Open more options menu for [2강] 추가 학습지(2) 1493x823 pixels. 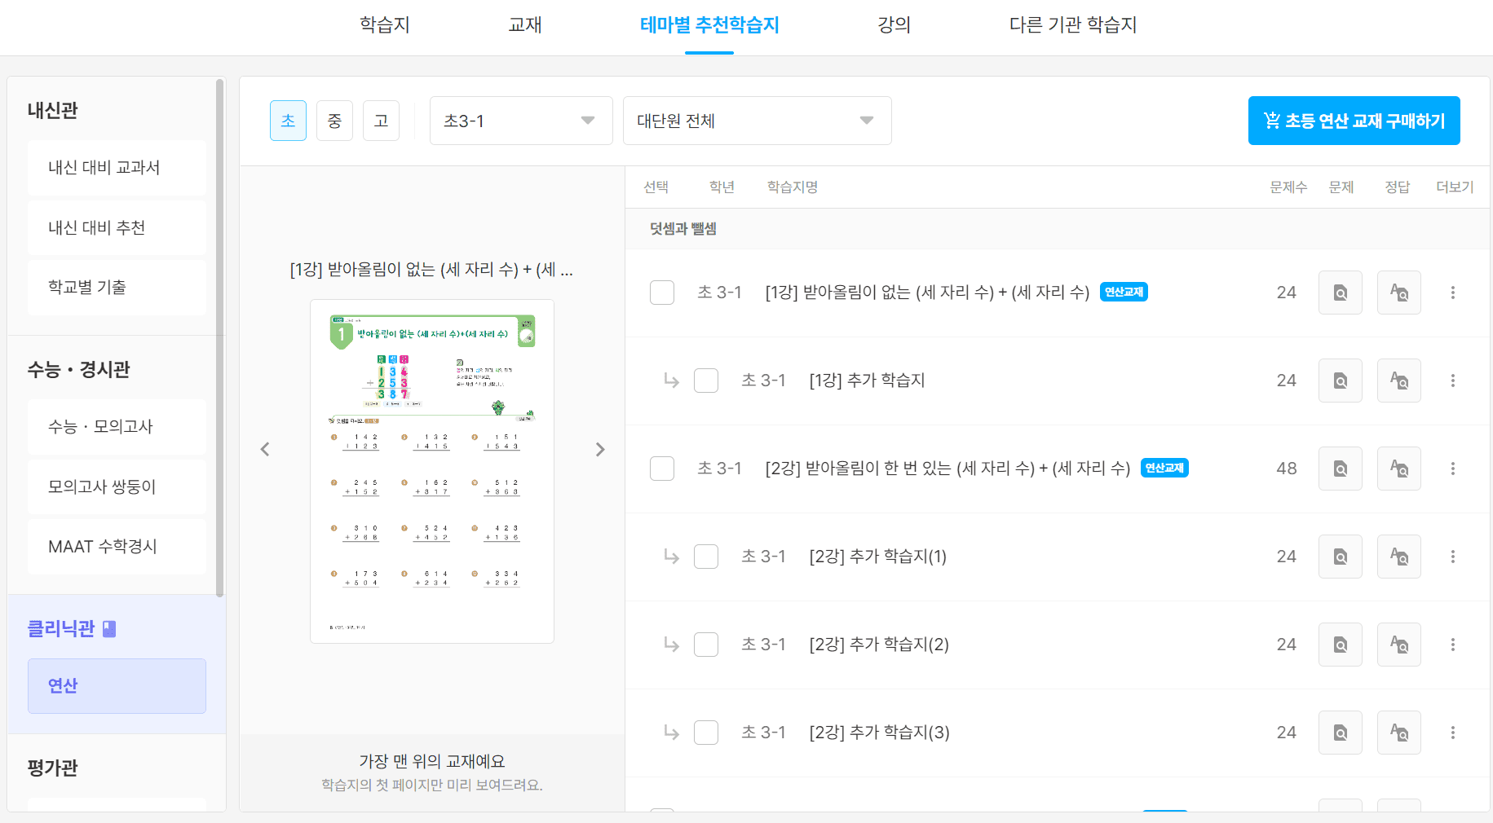[x=1452, y=644]
